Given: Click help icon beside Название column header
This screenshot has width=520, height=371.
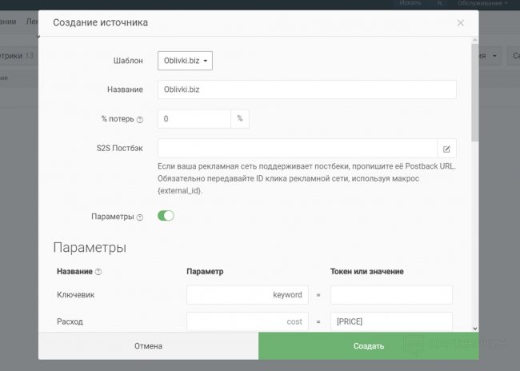Looking at the screenshot, I should tap(98, 272).
